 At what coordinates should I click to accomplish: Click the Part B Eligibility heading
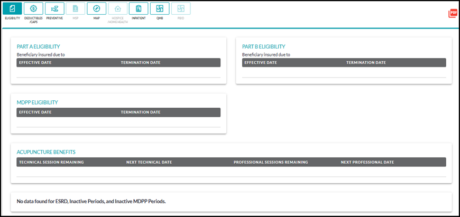pyautogui.click(x=263, y=46)
